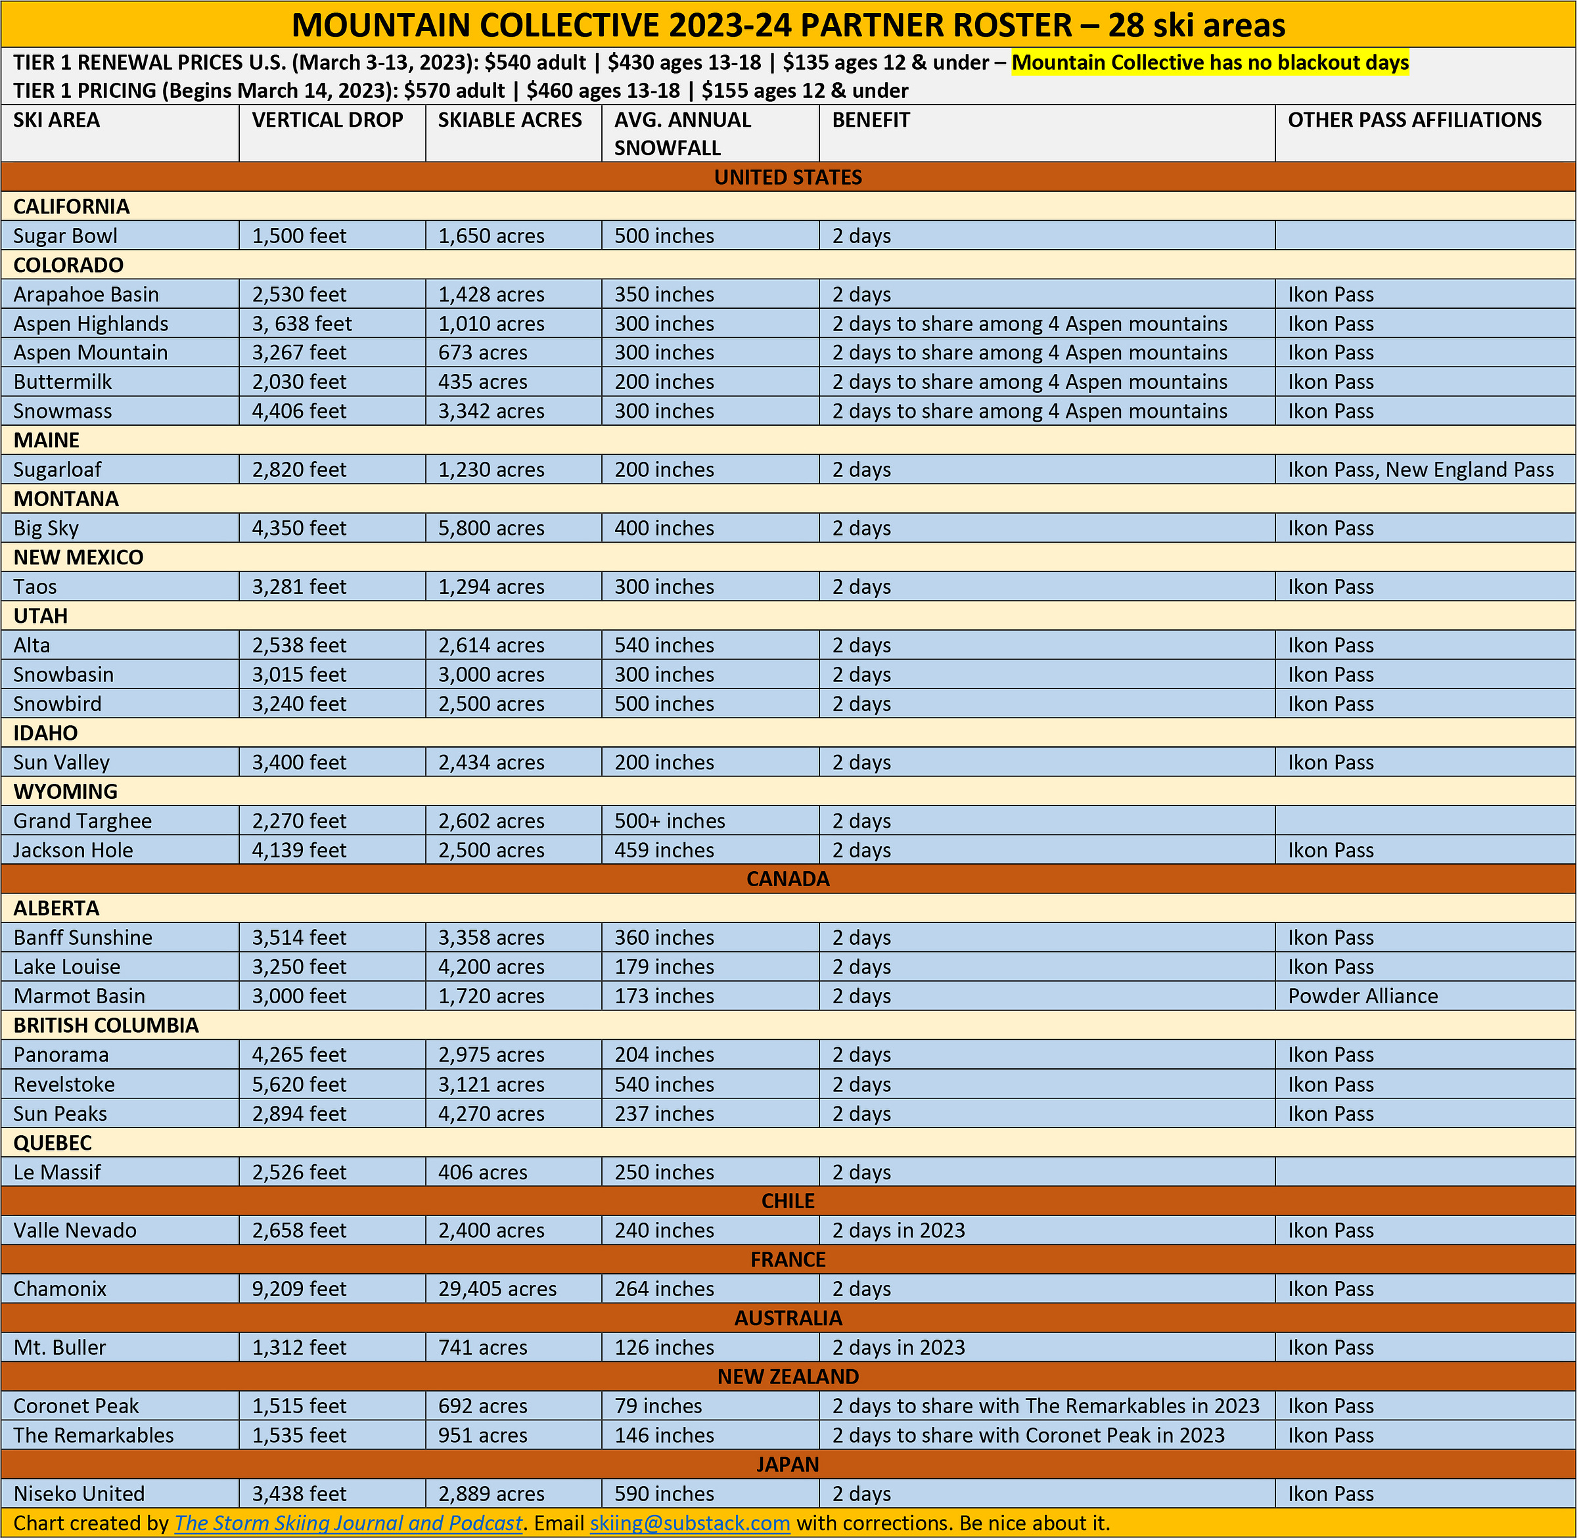Image resolution: width=1577 pixels, height=1538 pixels.
Task: Click the 'Sugarloaf' cell
Action: 120,469
